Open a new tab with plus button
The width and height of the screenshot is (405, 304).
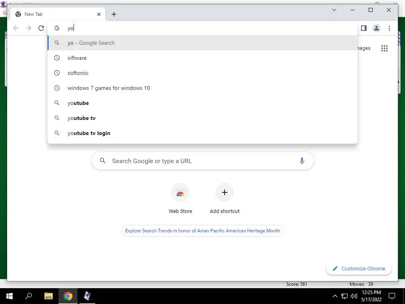pos(114,14)
